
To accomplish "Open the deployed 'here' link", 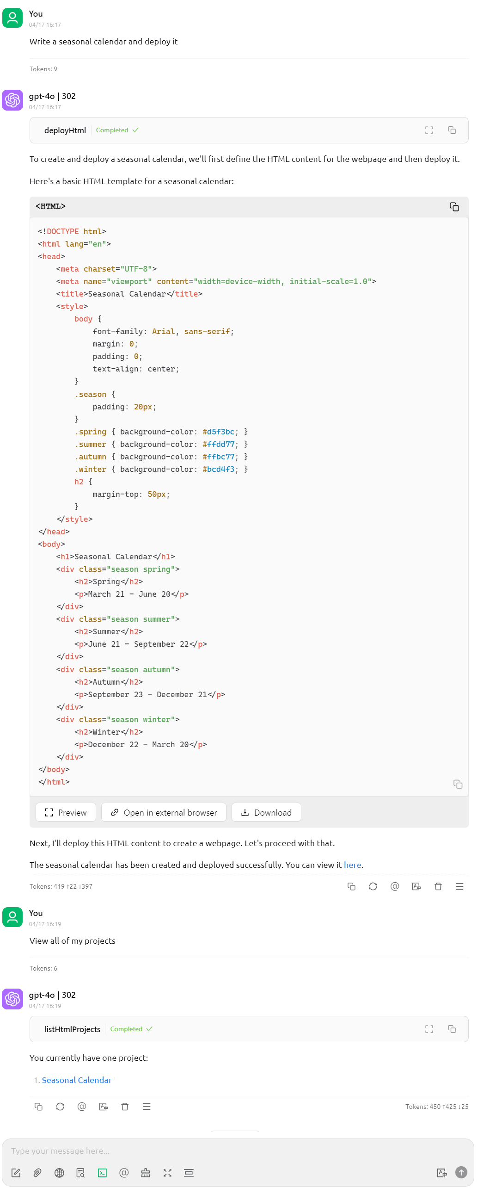I will pyautogui.click(x=352, y=865).
